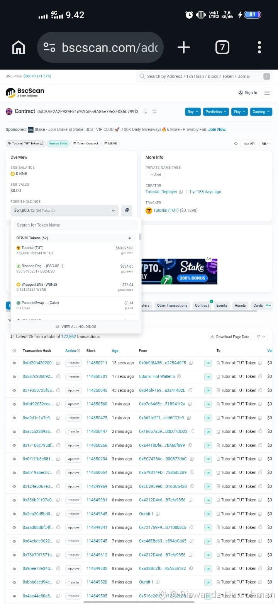Copy the LBank: Hot Wallet 5 address
278x604 pixels.
tap(179, 377)
